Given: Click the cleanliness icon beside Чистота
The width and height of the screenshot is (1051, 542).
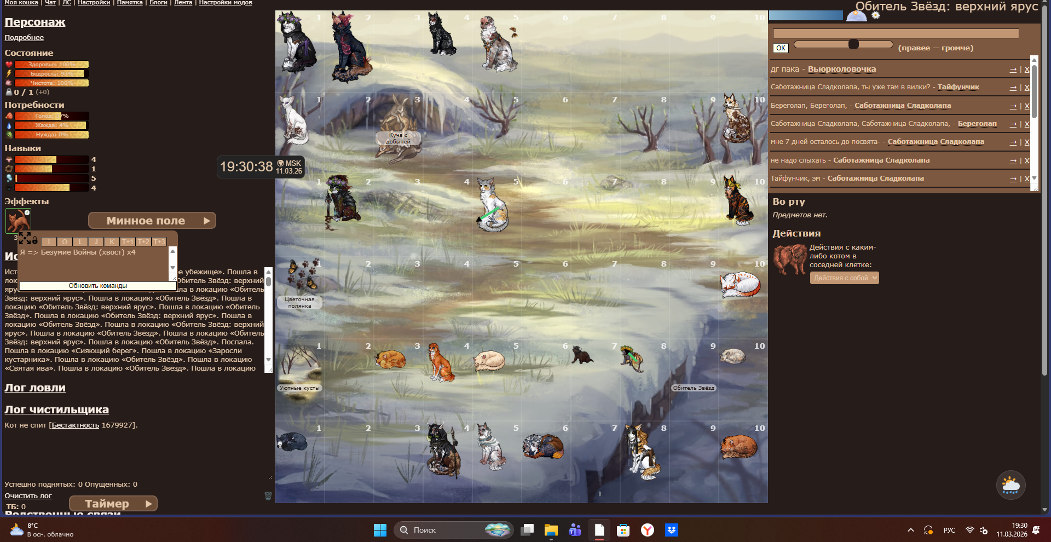Looking at the screenshot, I should click(9, 83).
